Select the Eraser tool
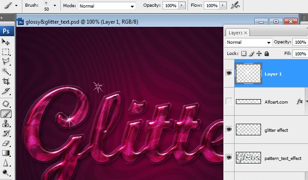Image resolution: width=308 pixels, height=180 pixels. click(x=7, y=143)
